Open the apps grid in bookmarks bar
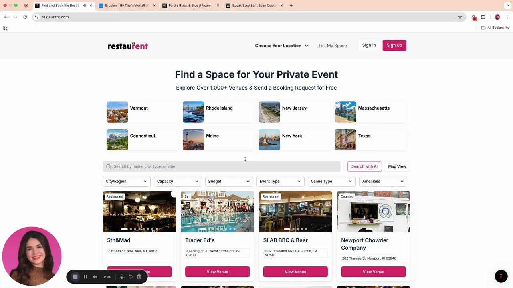 coord(5,28)
